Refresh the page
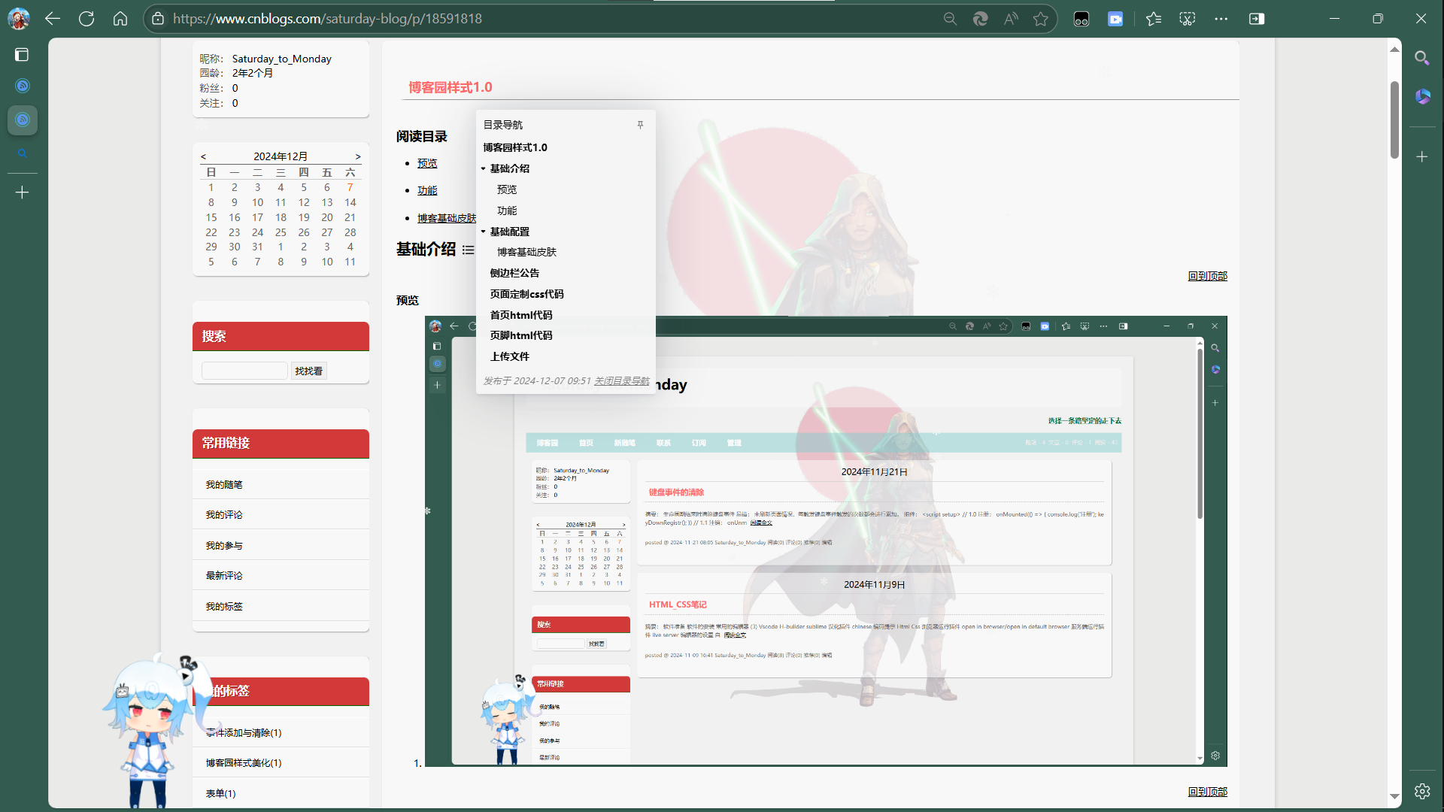 click(86, 19)
